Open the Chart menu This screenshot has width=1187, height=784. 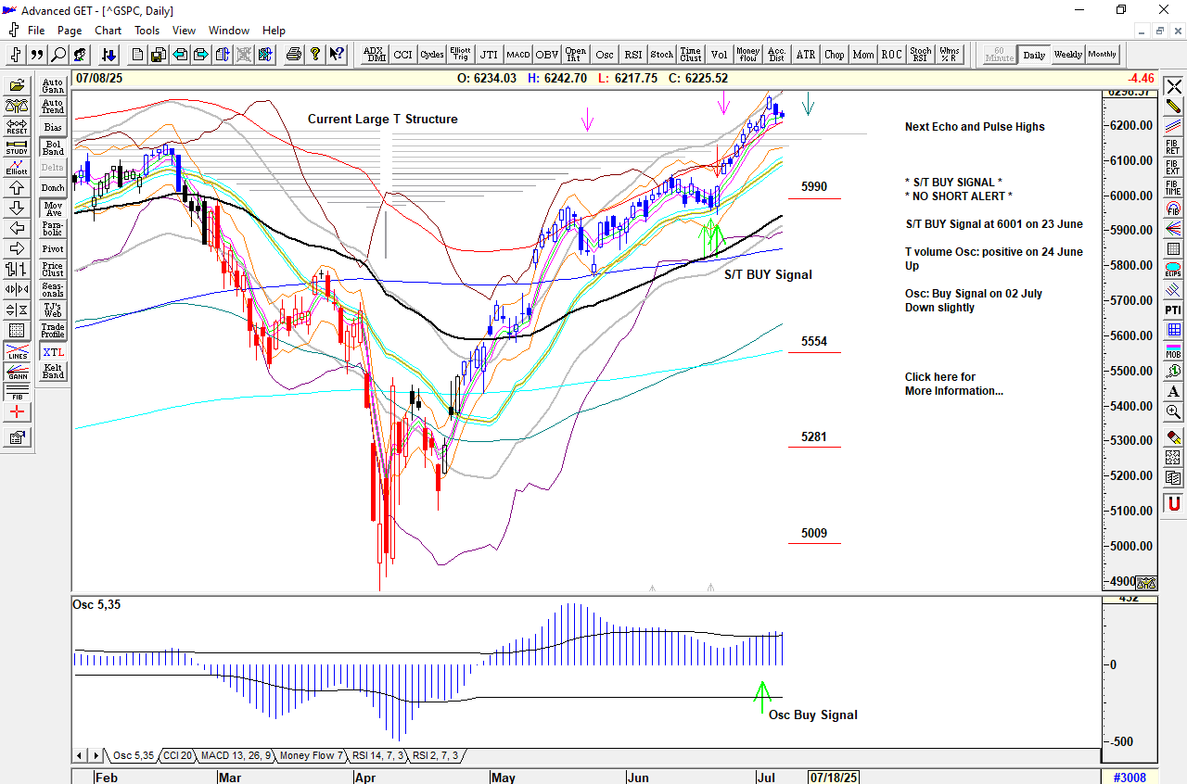point(108,31)
